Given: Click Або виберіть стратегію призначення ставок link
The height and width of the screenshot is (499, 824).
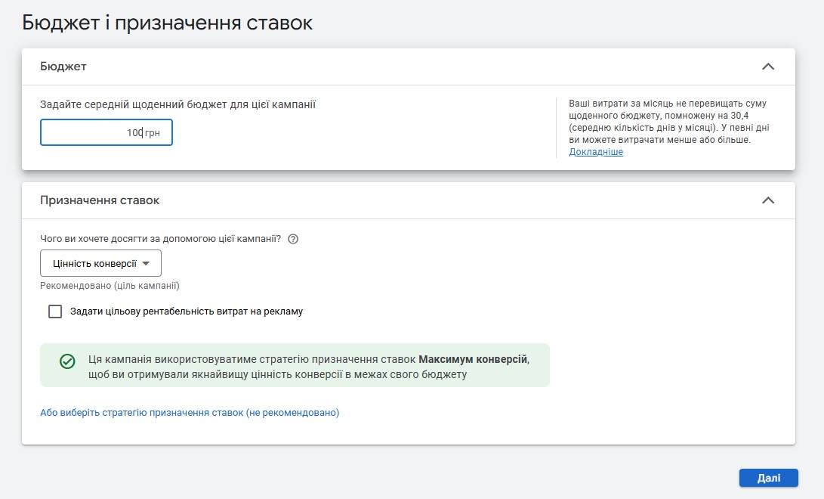Looking at the screenshot, I should 190,413.
